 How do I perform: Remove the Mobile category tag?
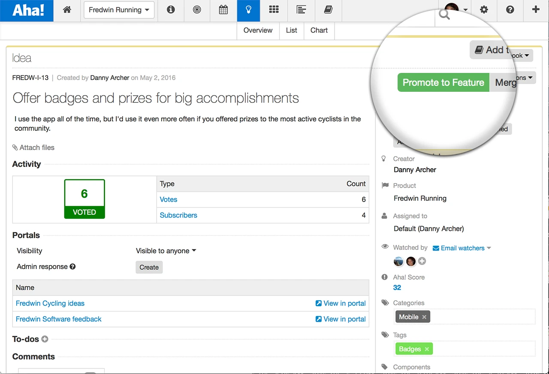(x=424, y=317)
